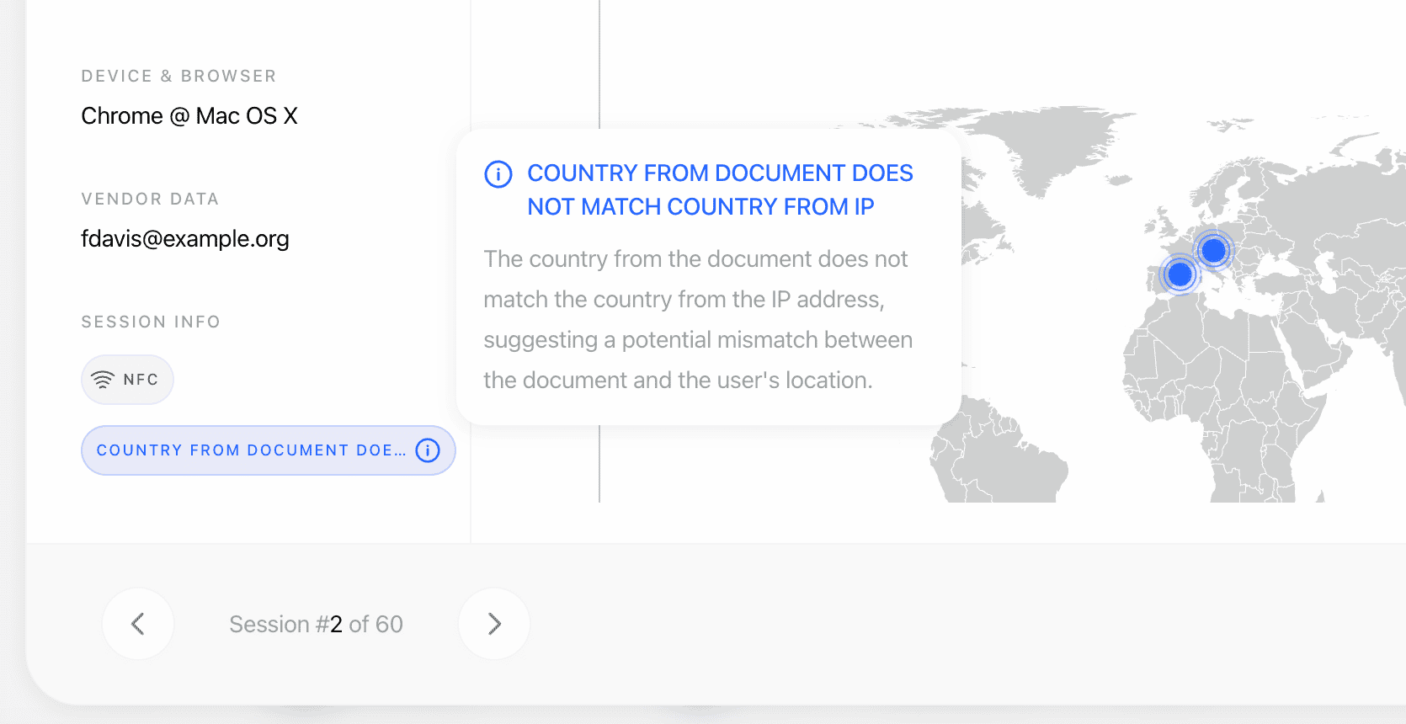Click the NFC session info badge

click(127, 380)
